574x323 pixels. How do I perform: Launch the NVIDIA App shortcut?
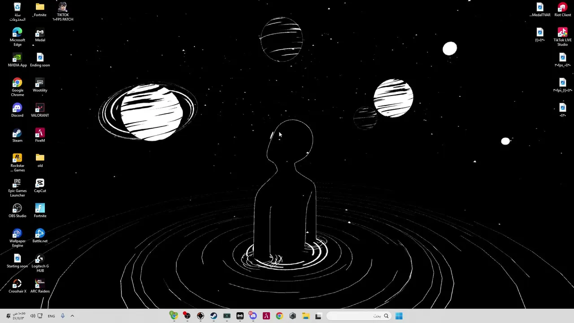click(17, 60)
